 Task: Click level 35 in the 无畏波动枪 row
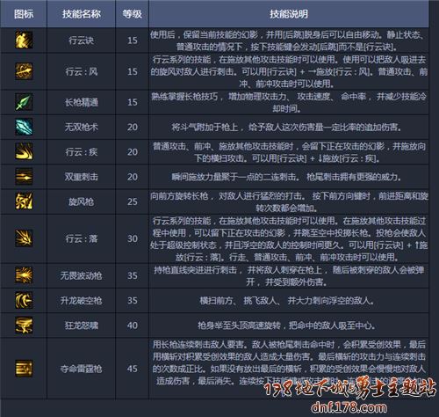point(133,276)
